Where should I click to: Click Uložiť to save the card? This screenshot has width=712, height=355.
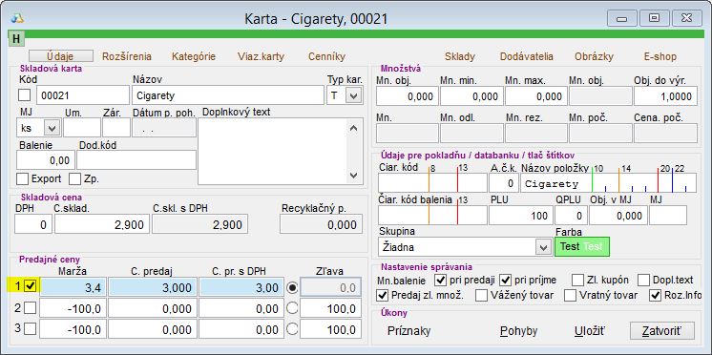(x=590, y=331)
